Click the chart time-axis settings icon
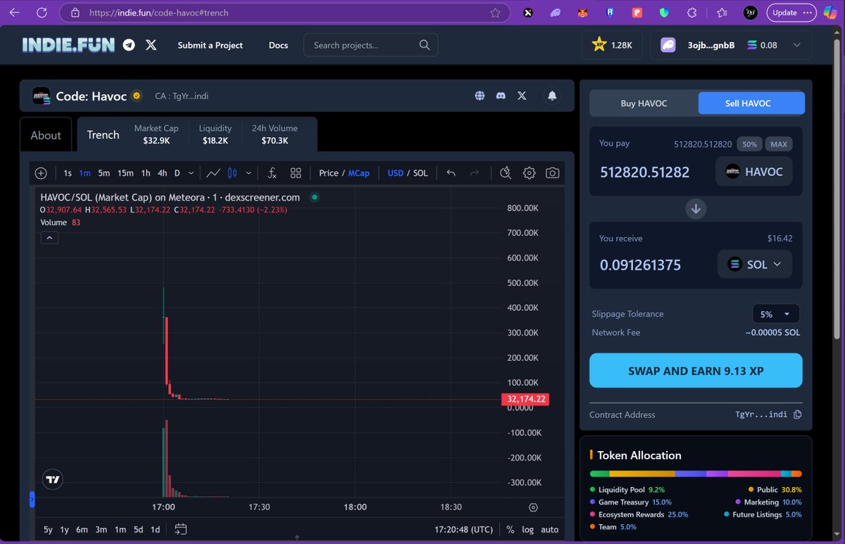The width and height of the screenshot is (845, 544). coord(533,507)
